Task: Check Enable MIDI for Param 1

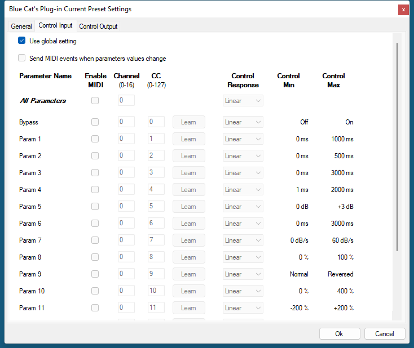Action: coord(95,139)
